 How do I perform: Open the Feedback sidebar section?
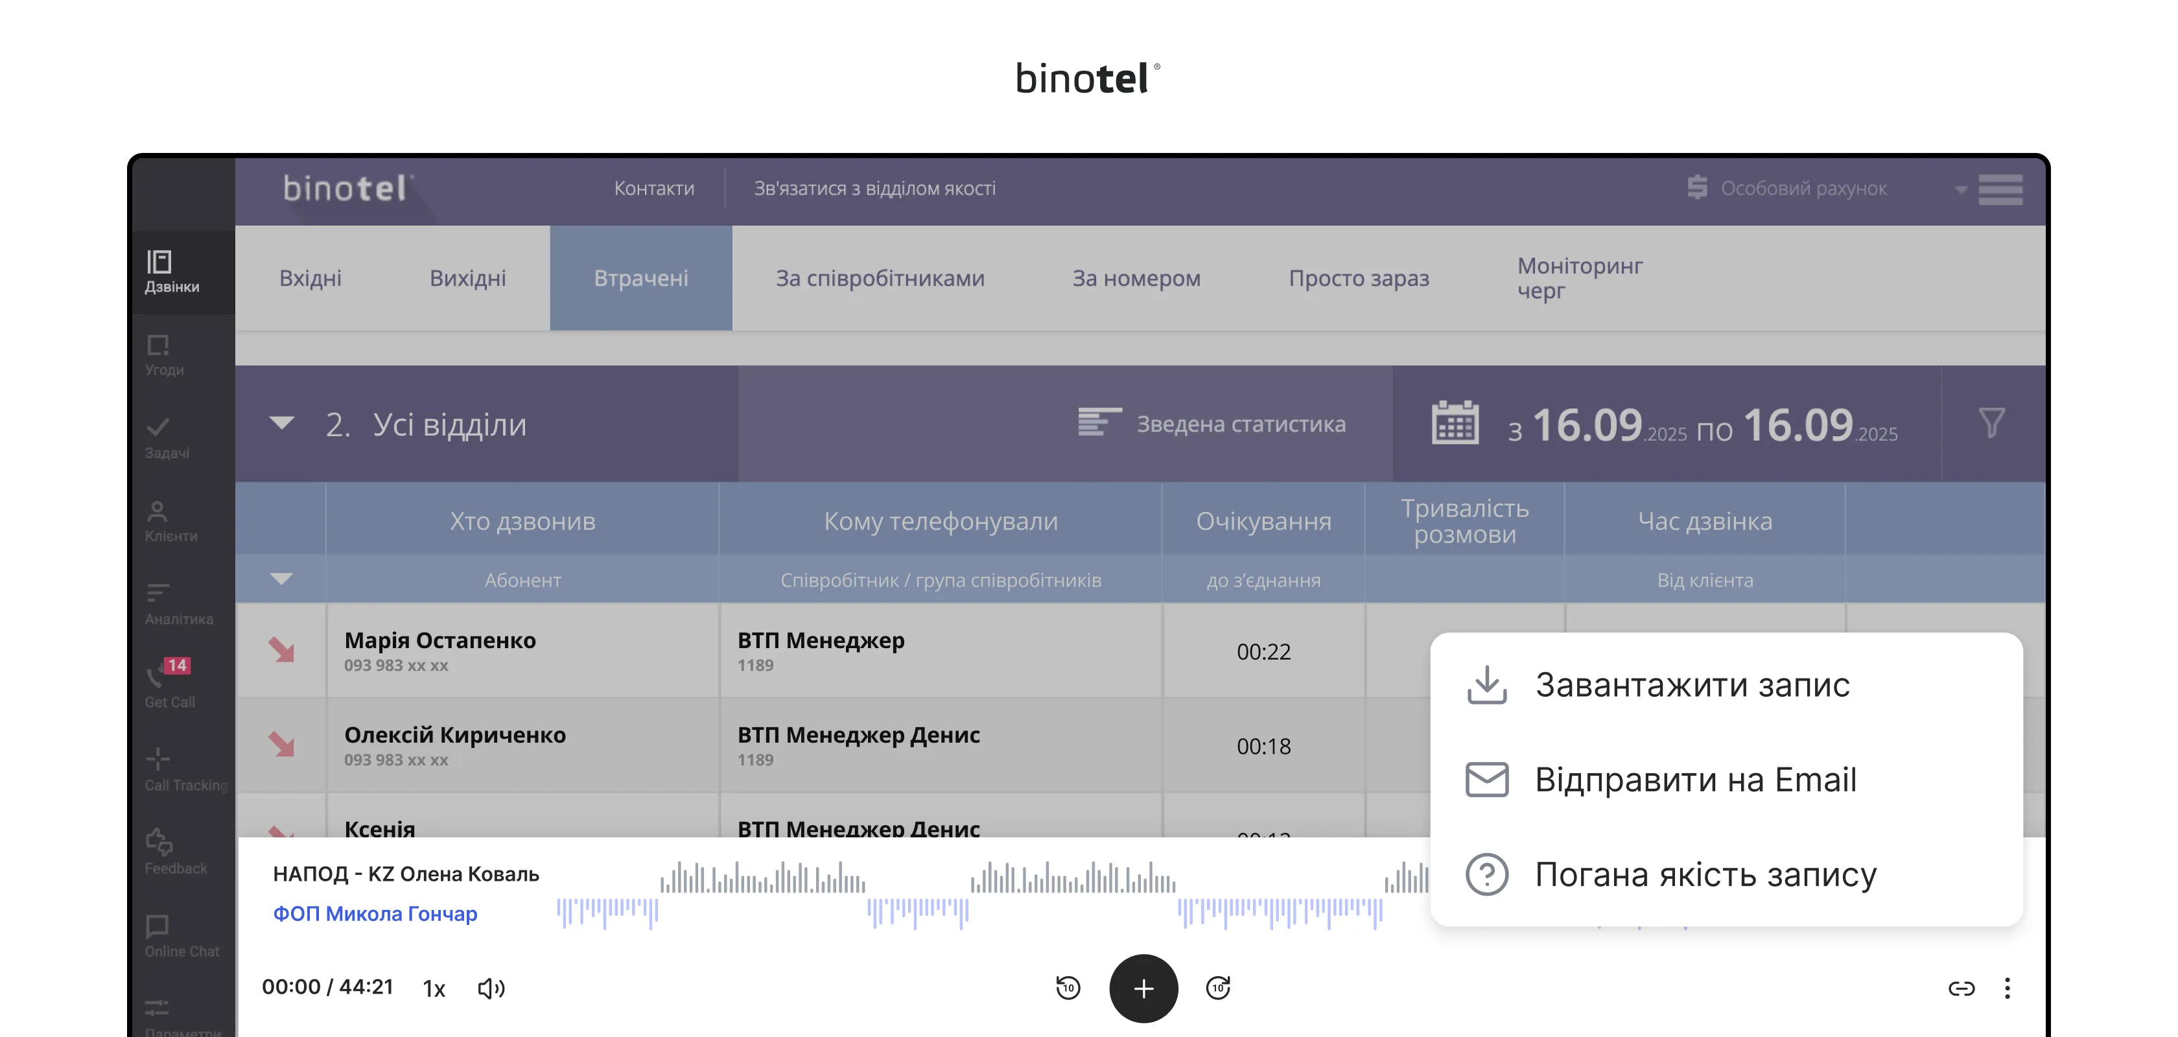click(x=175, y=853)
